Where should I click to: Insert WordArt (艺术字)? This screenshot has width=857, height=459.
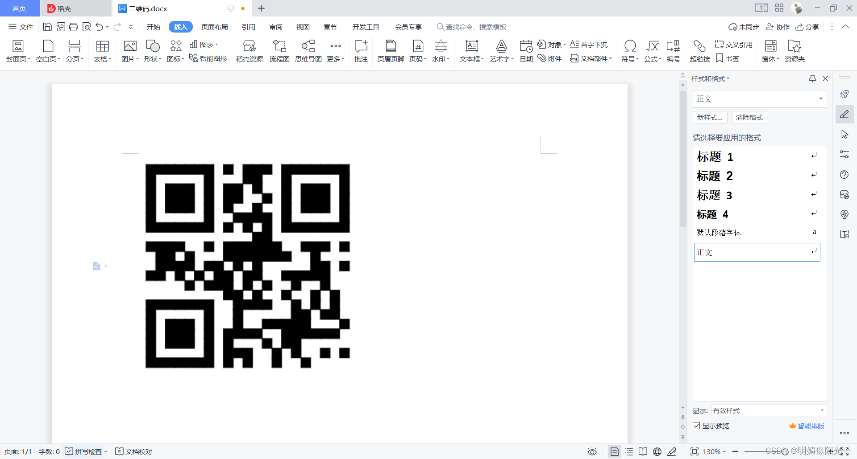[502, 51]
